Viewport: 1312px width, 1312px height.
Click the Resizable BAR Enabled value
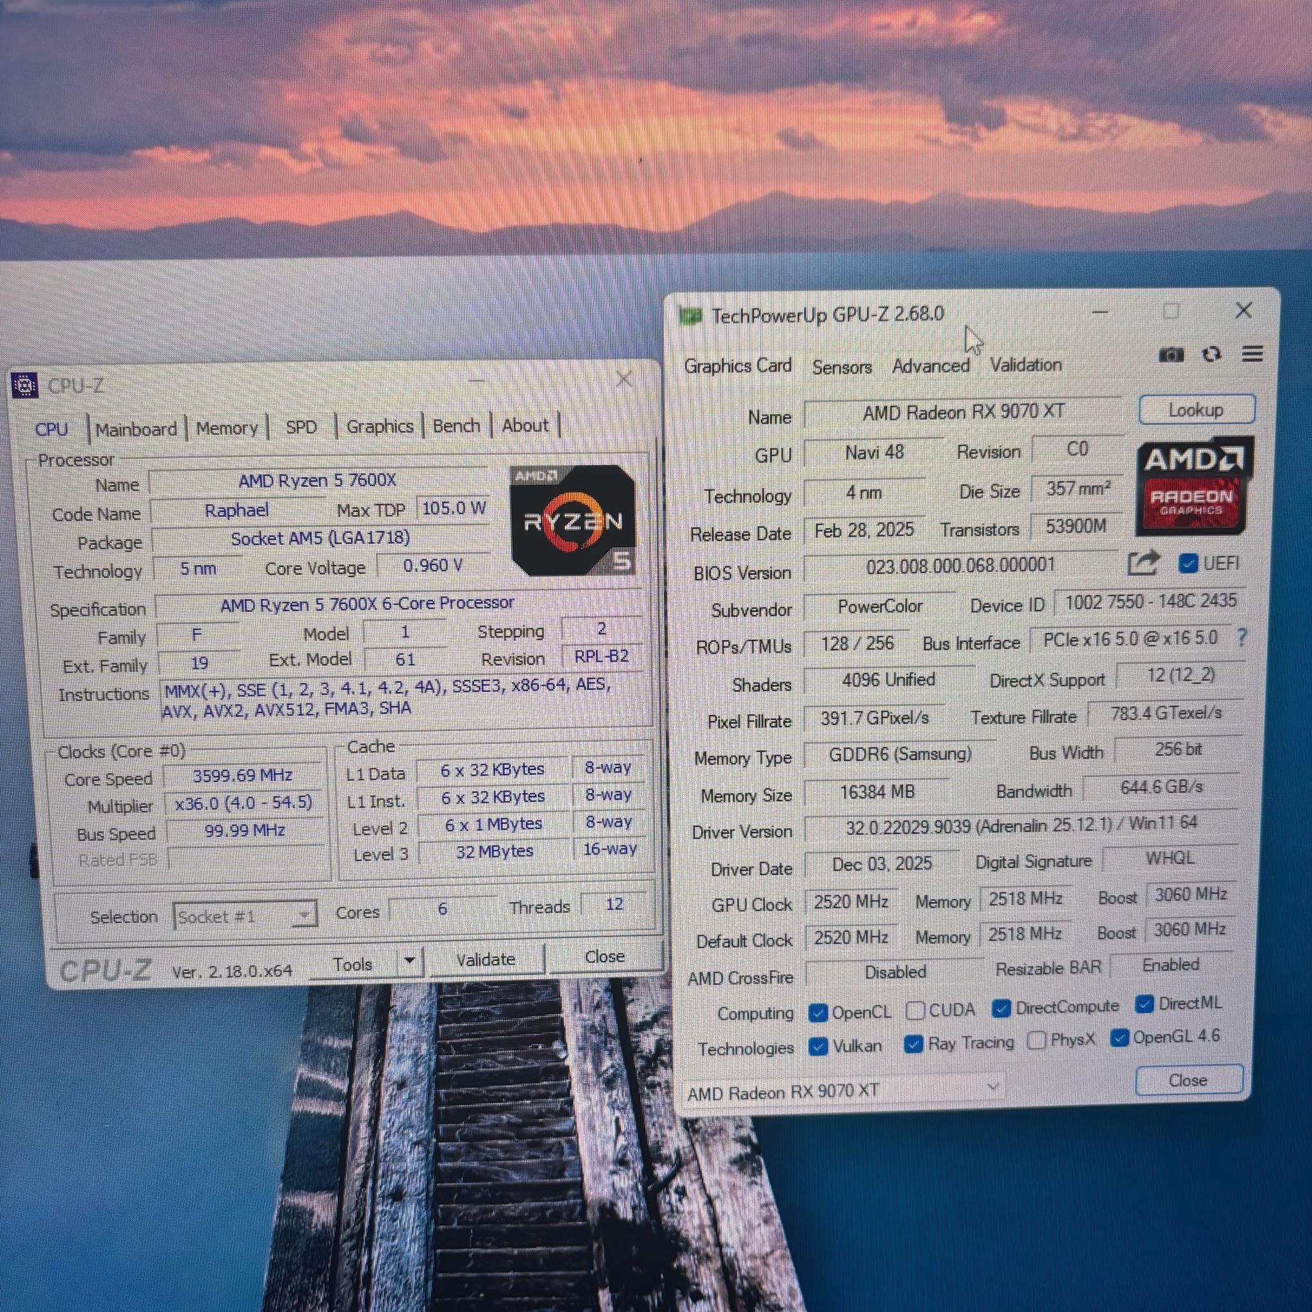1171,965
